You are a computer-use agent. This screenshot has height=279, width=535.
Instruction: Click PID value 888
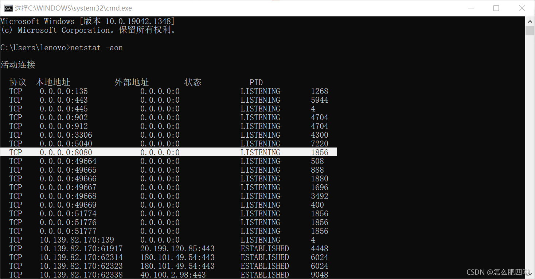pos(317,170)
